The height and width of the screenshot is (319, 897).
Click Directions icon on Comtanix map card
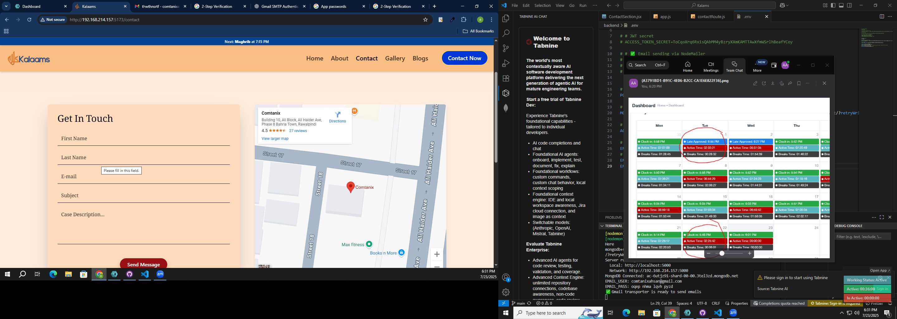(x=337, y=115)
